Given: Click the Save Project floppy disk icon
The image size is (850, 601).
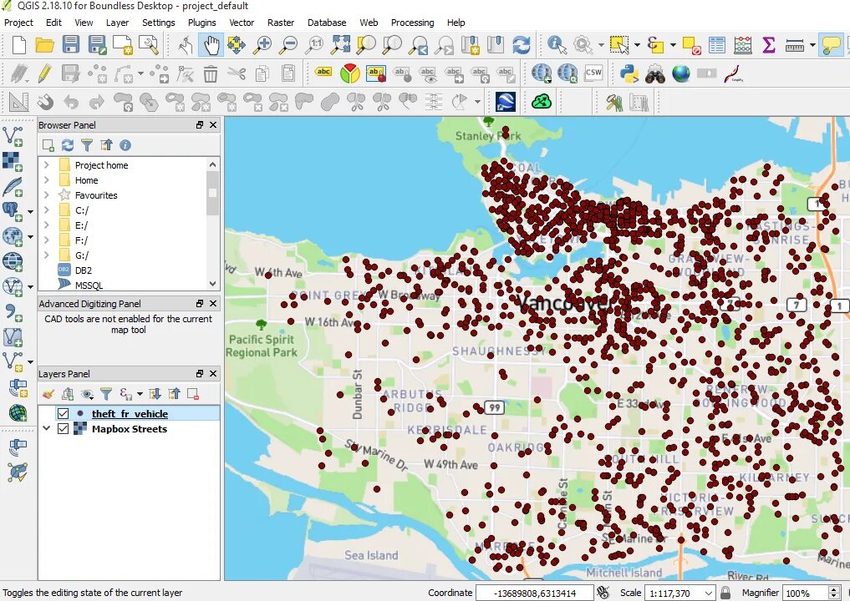Looking at the screenshot, I should coord(71,45).
